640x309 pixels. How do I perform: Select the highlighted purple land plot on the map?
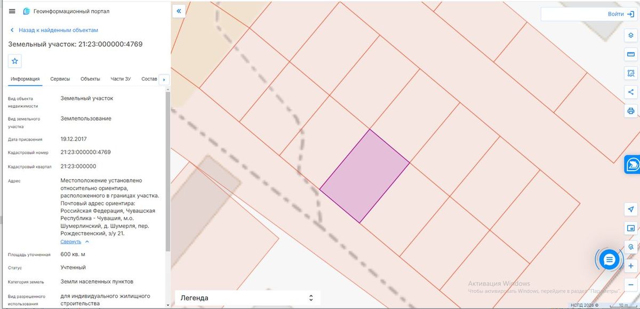pyautogui.click(x=364, y=176)
